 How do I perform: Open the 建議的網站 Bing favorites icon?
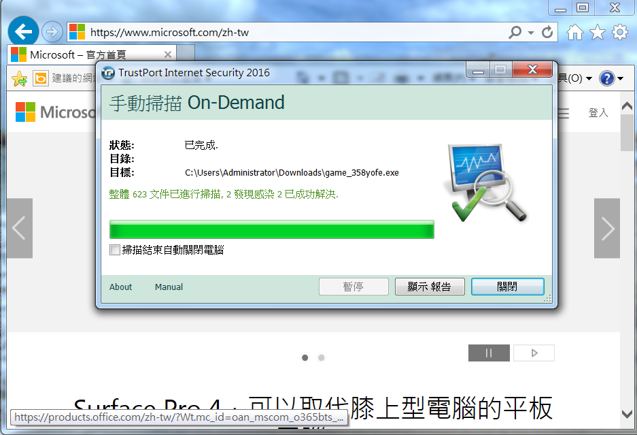pos(41,78)
